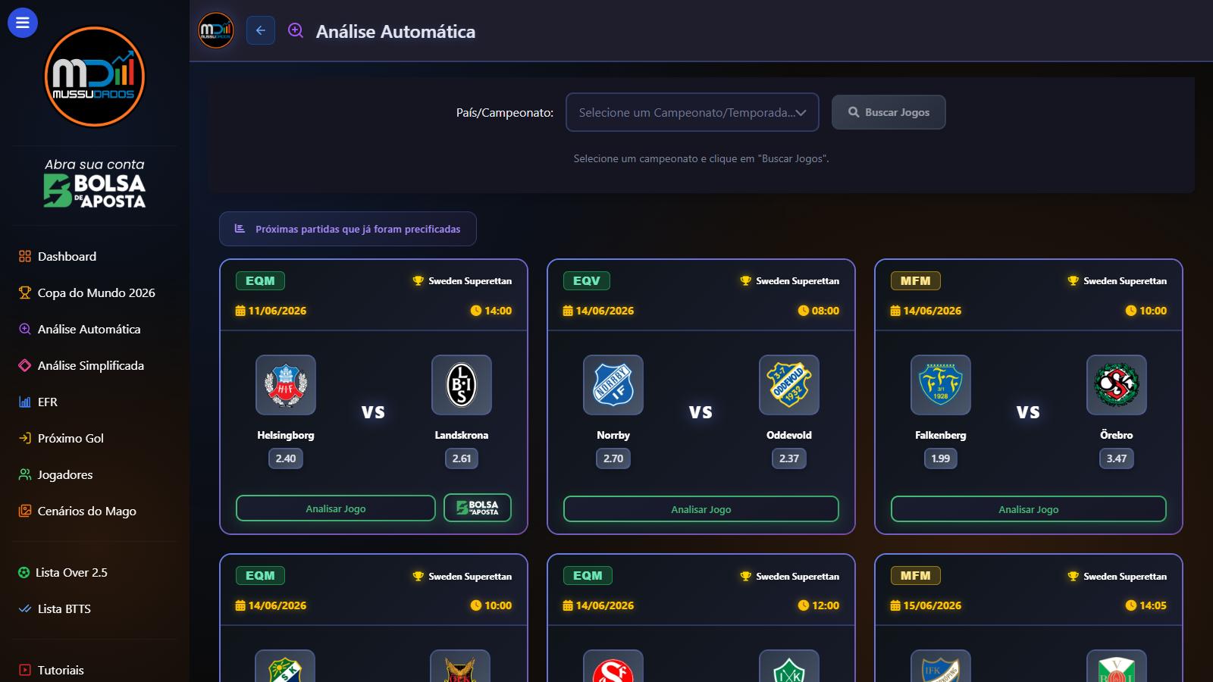Click Analisar Jogo for Norrby vs Oddevold

coord(701,509)
